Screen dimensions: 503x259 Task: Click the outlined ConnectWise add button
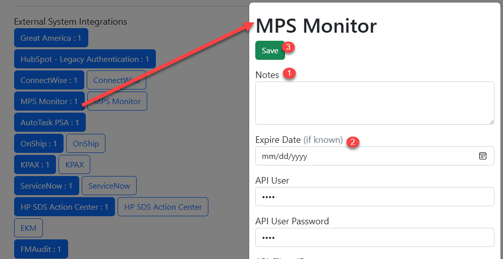[117, 80]
